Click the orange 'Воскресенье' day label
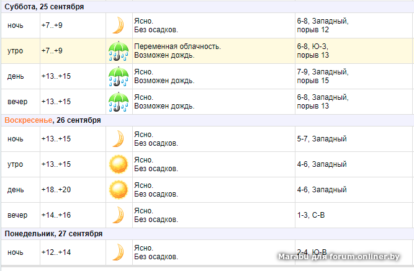 (29, 120)
